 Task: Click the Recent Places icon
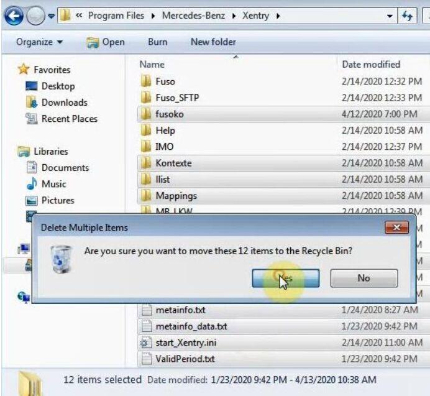32,119
